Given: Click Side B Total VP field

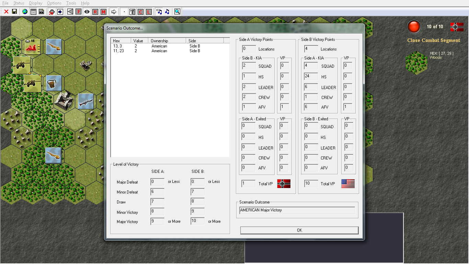Looking at the screenshot, I should [x=311, y=184].
